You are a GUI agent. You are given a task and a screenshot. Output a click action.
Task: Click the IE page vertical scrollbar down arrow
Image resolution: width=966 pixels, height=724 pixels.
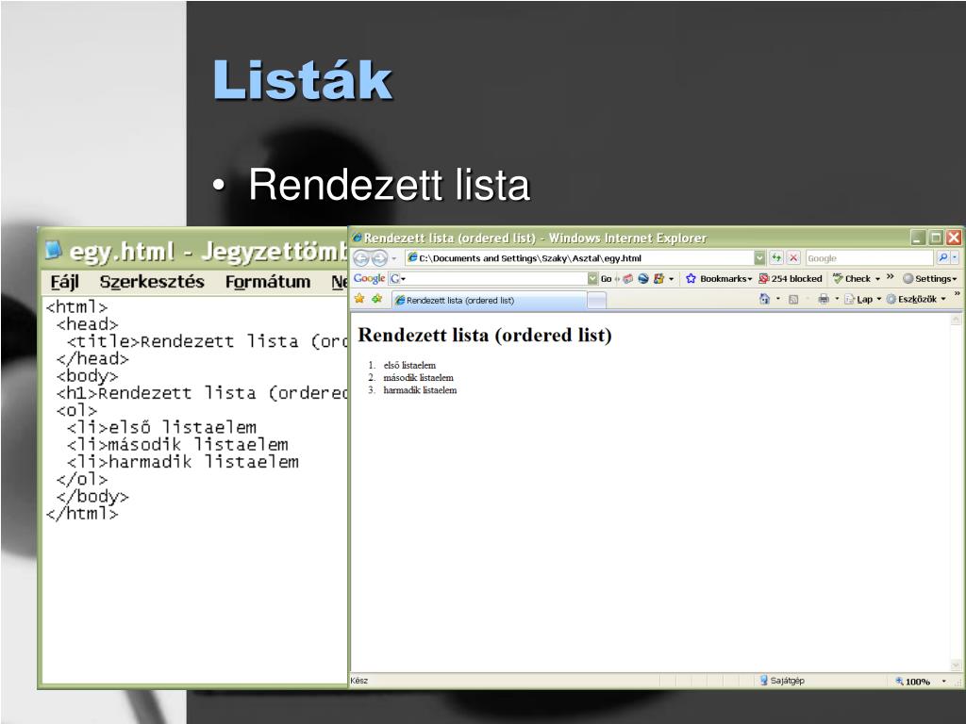click(x=956, y=666)
